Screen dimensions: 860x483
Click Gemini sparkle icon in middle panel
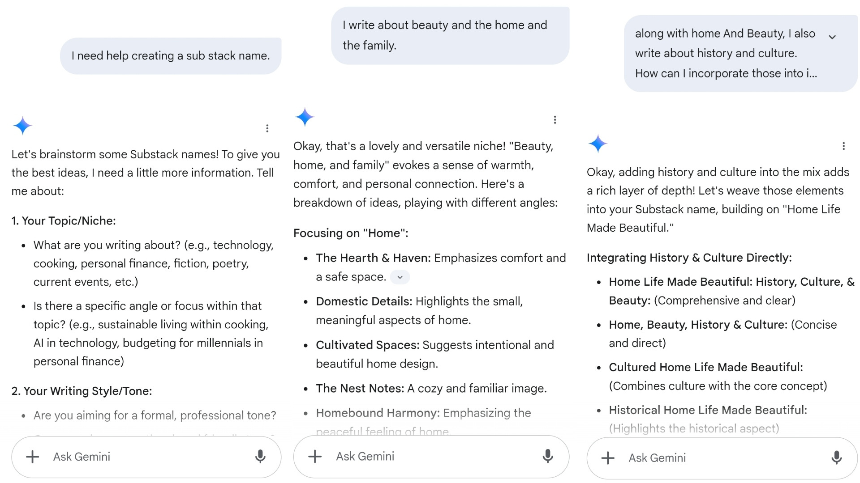click(305, 117)
